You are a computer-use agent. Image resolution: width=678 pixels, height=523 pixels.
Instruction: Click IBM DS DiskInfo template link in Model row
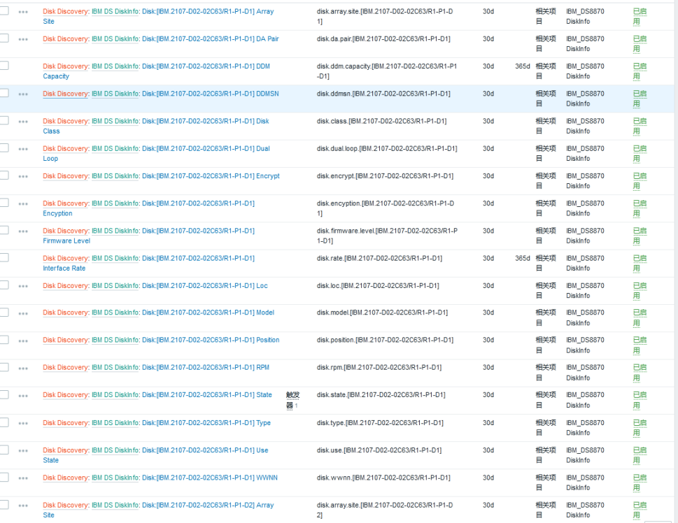tap(115, 313)
